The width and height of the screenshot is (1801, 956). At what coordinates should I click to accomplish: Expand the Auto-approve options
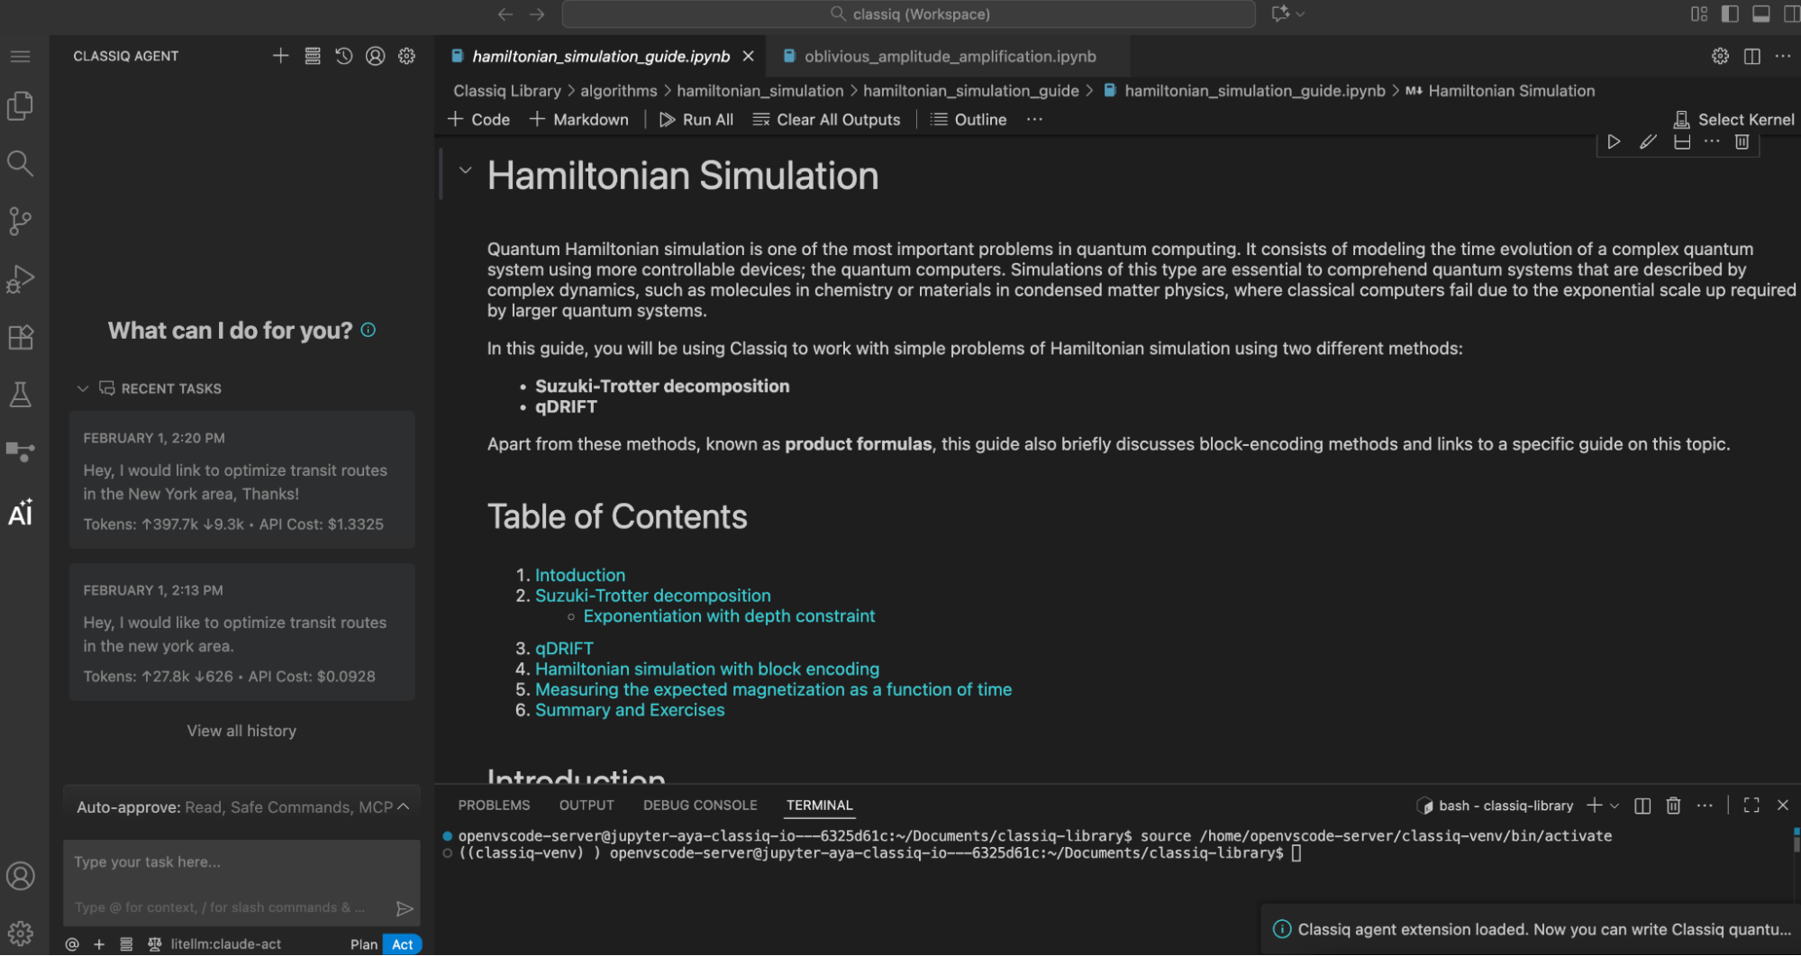point(404,806)
